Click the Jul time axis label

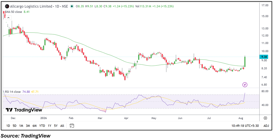tap(209, 118)
